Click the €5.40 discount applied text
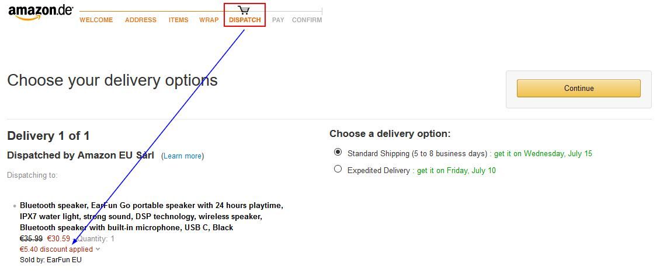The width and height of the screenshot is (660, 271). point(57,249)
